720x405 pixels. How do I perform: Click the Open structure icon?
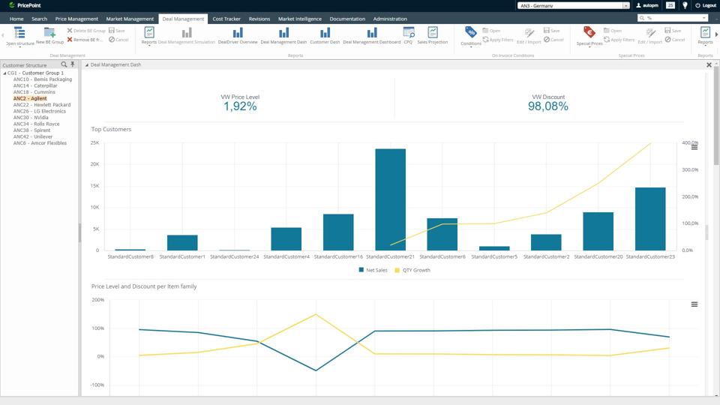(19, 33)
